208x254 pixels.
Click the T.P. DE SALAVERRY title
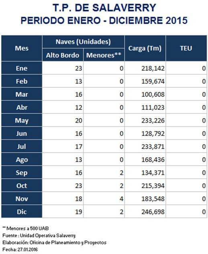(104, 8)
